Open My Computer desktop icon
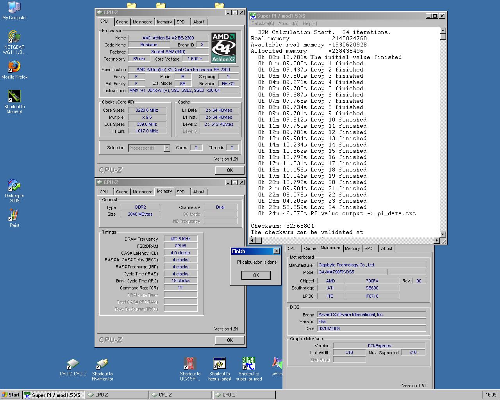The width and height of the screenshot is (500, 400). click(14, 11)
